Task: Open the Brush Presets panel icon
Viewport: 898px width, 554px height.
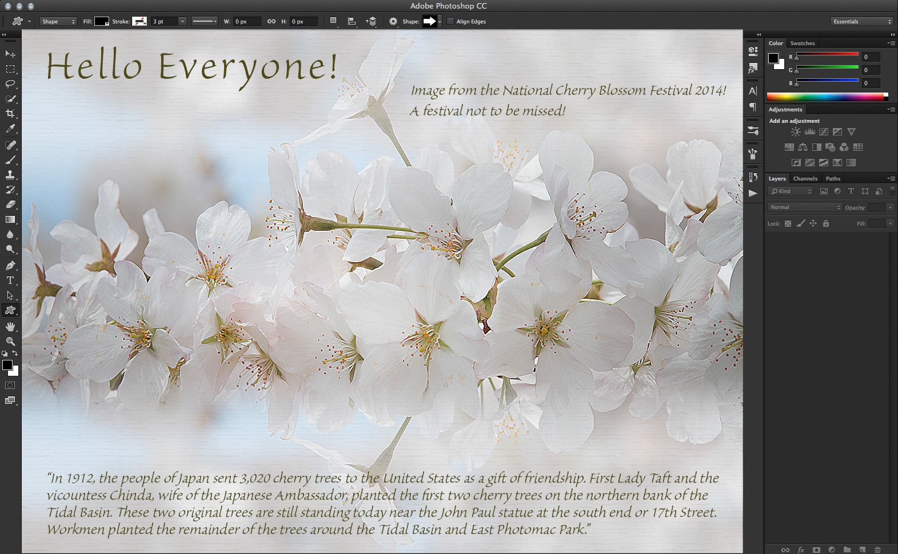Action: (753, 131)
